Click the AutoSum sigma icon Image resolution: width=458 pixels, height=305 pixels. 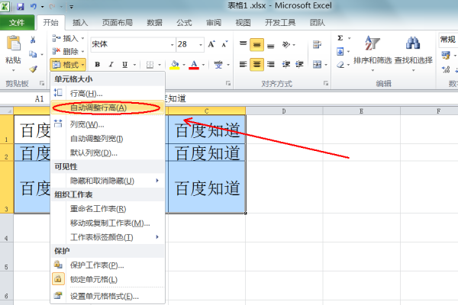(340, 38)
